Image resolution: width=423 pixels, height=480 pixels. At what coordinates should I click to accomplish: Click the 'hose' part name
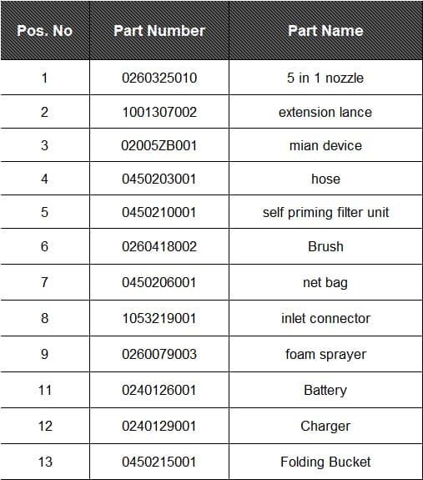pyautogui.click(x=325, y=179)
